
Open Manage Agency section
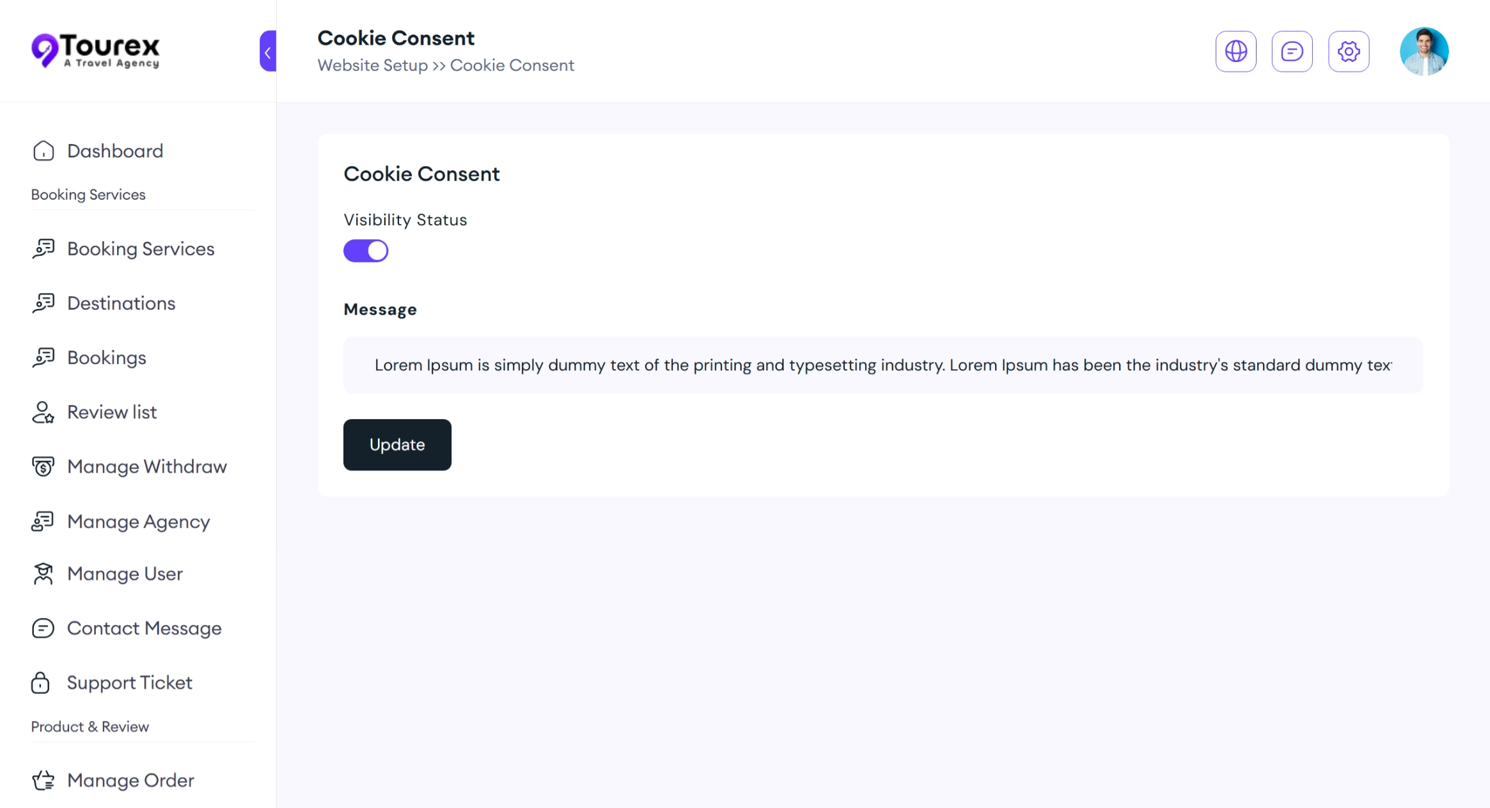click(138, 521)
